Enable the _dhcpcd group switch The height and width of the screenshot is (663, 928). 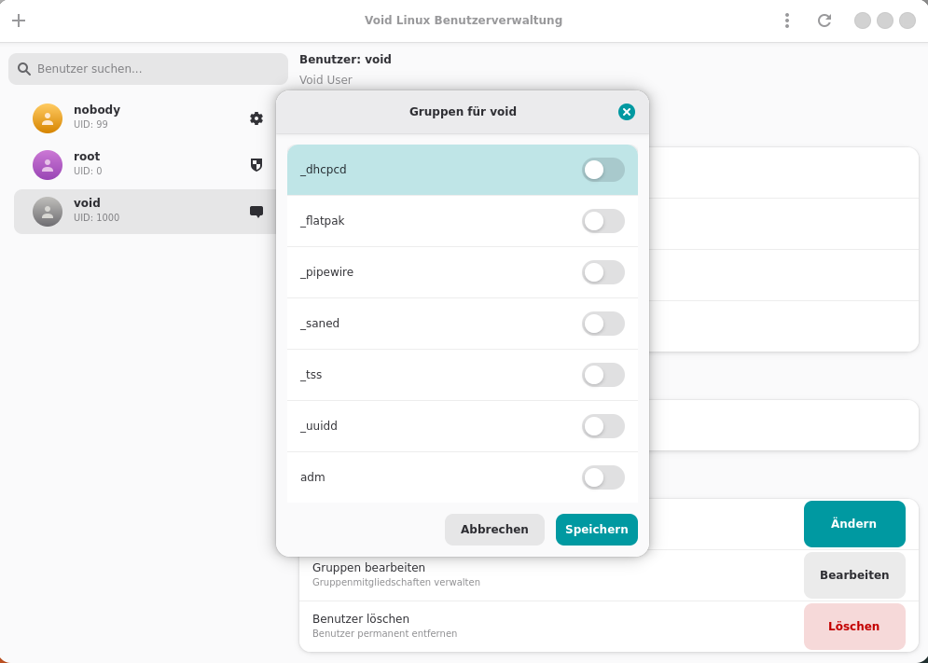(603, 170)
